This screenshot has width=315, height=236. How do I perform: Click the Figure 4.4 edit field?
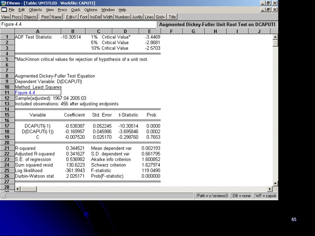pyautogui.click(x=78, y=24)
